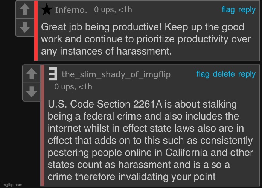Click the '0 ups, <1h' text on Inferno.'s comment
262x188 pixels.
point(113,10)
